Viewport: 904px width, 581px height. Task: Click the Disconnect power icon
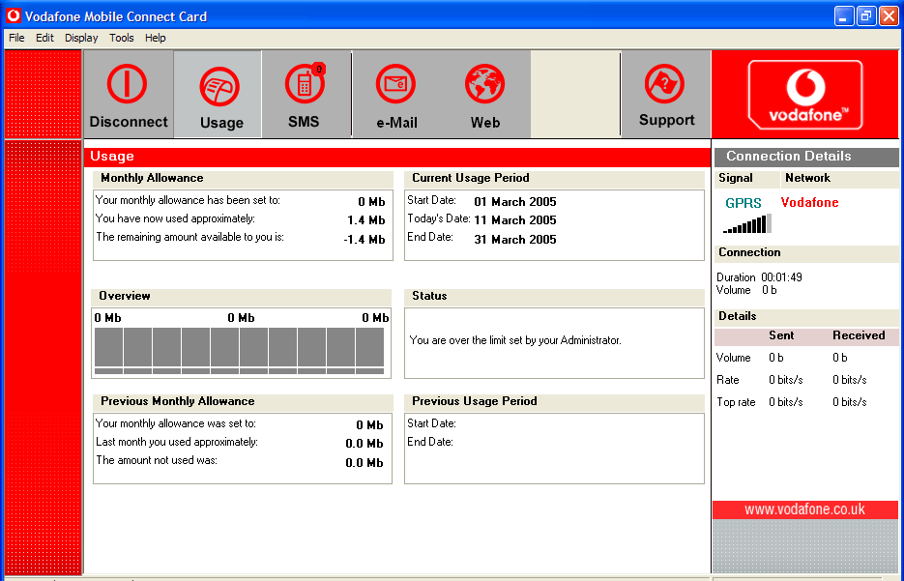(x=127, y=84)
